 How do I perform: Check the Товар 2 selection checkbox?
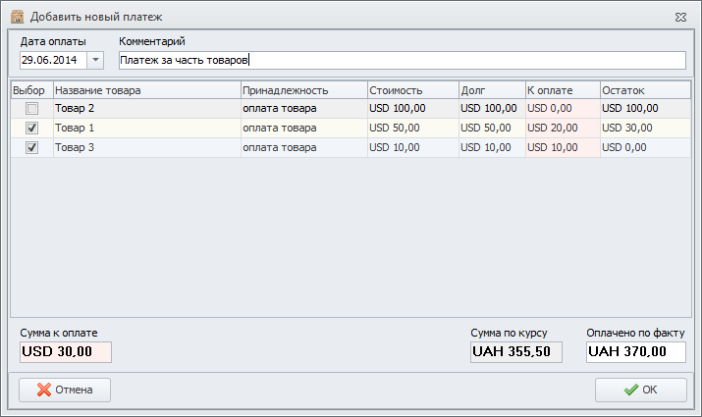(32, 108)
